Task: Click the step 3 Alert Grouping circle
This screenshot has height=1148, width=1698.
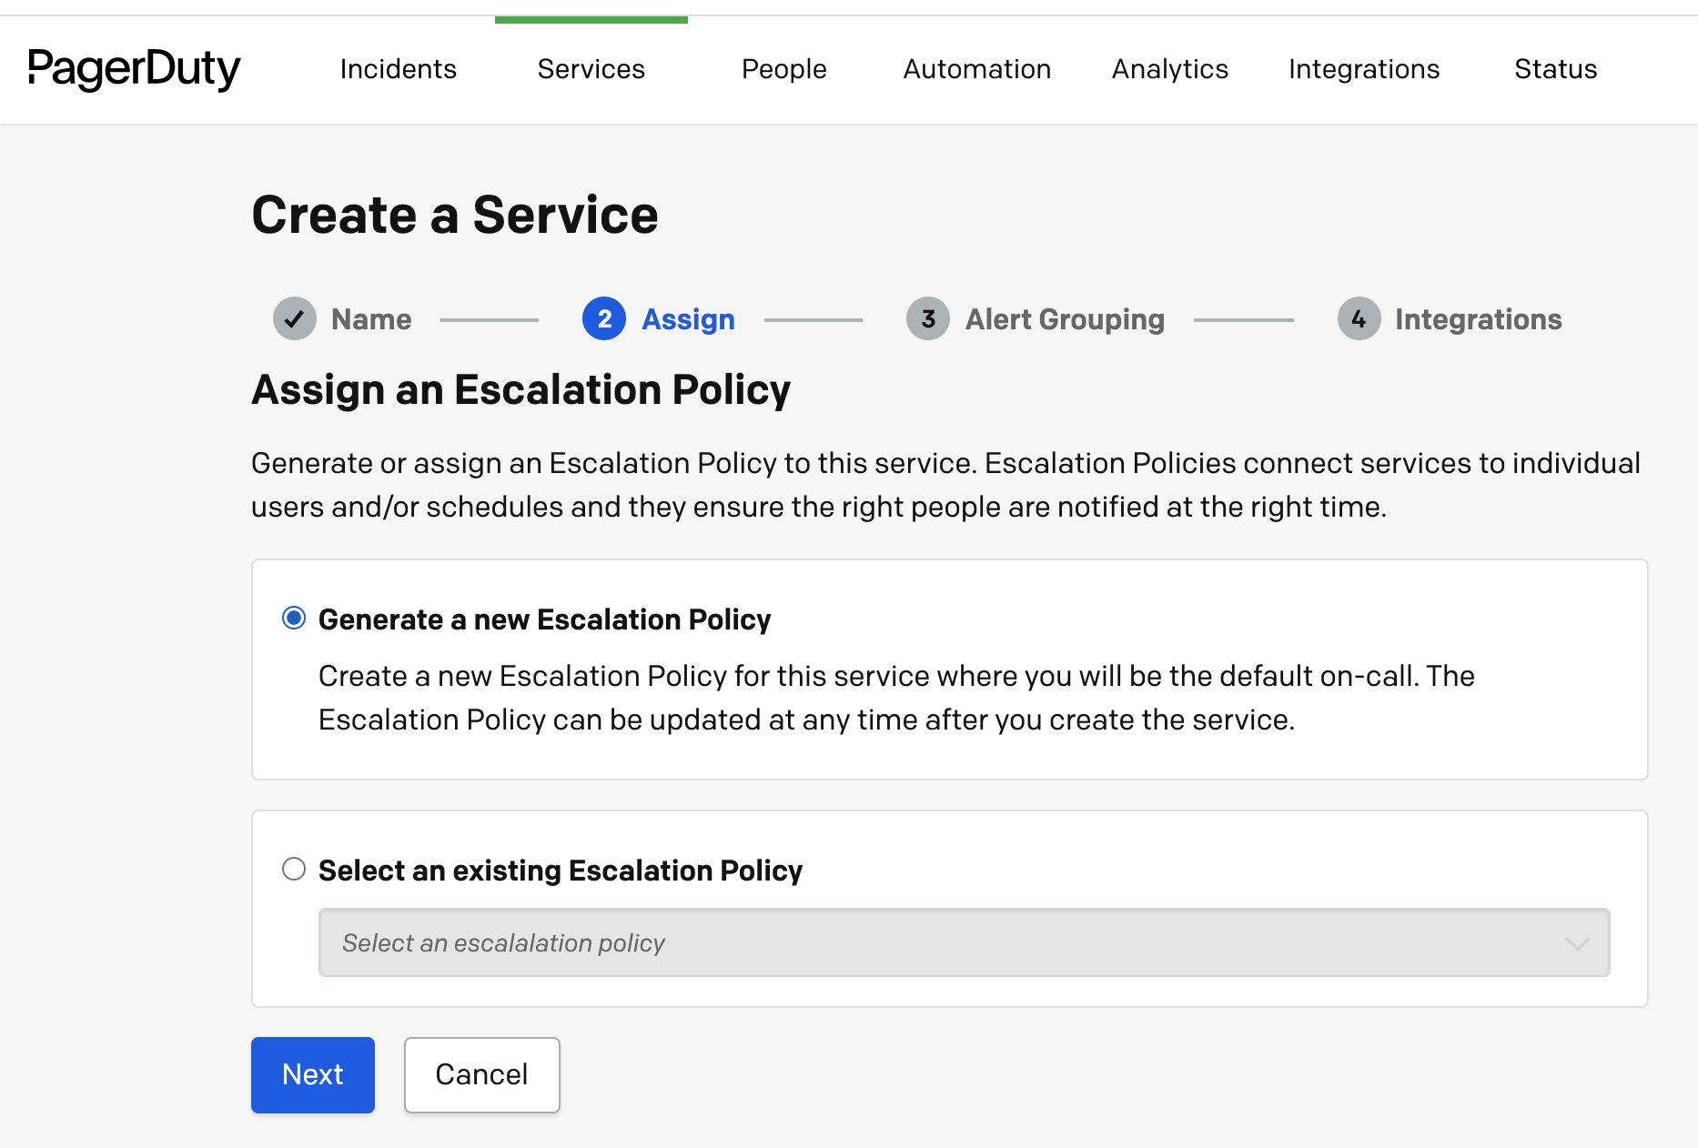Action: click(x=928, y=319)
